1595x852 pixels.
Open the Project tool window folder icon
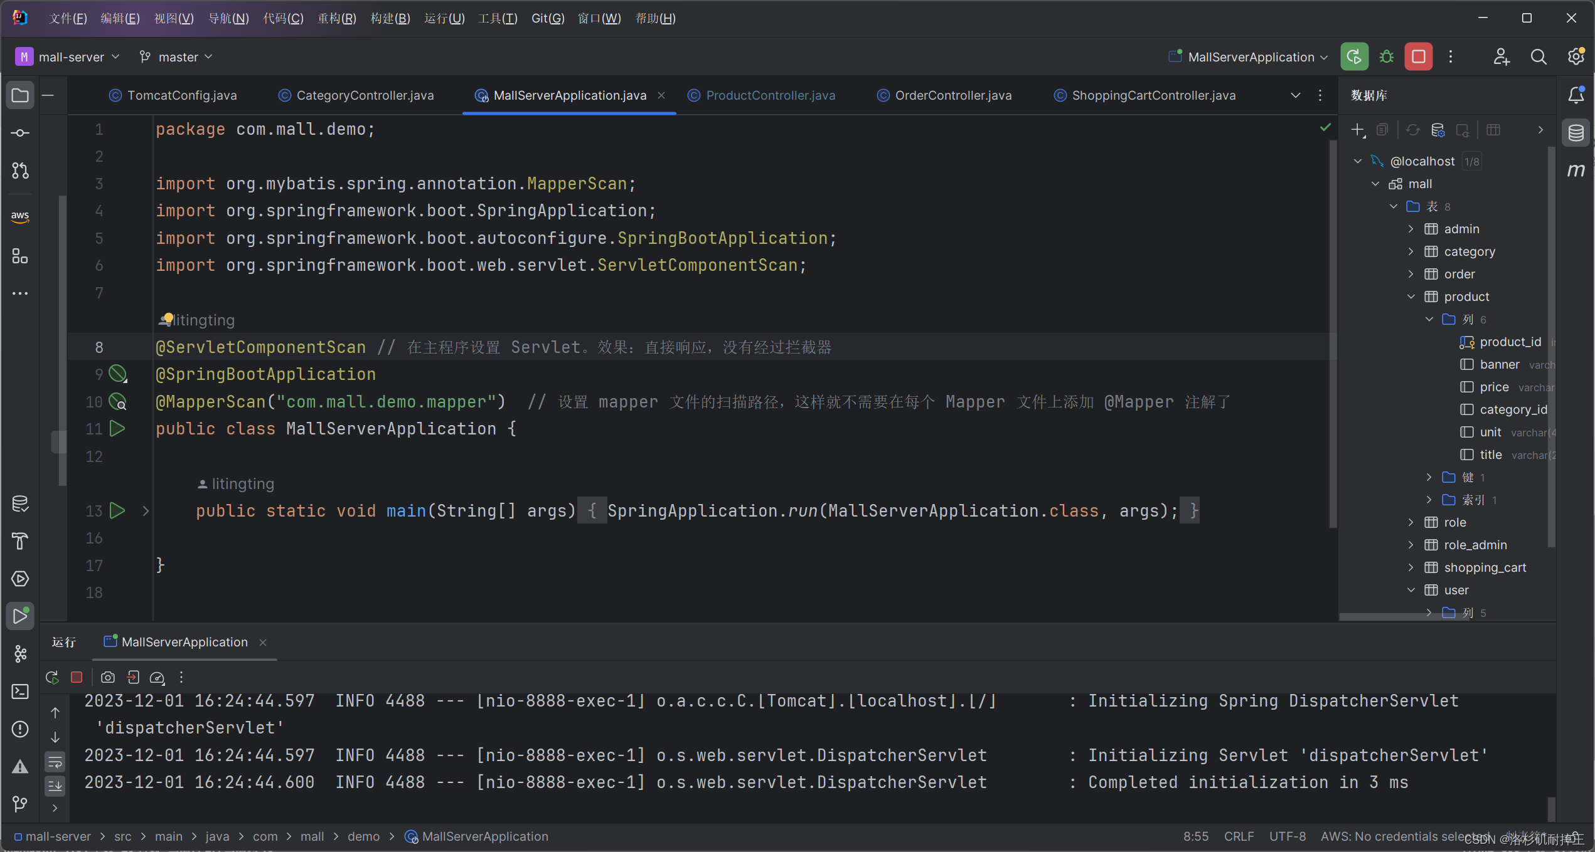pyautogui.click(x=20, y=95)
